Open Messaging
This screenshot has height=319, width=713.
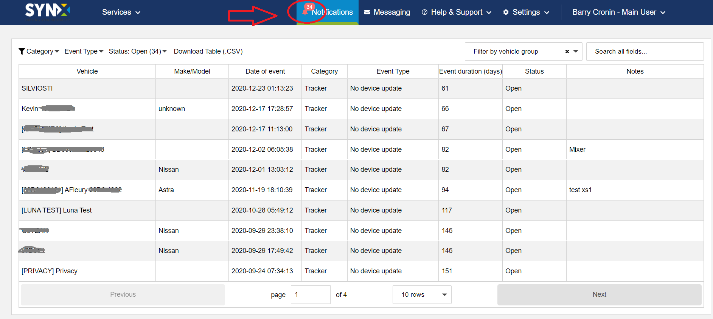click(387, 12)
